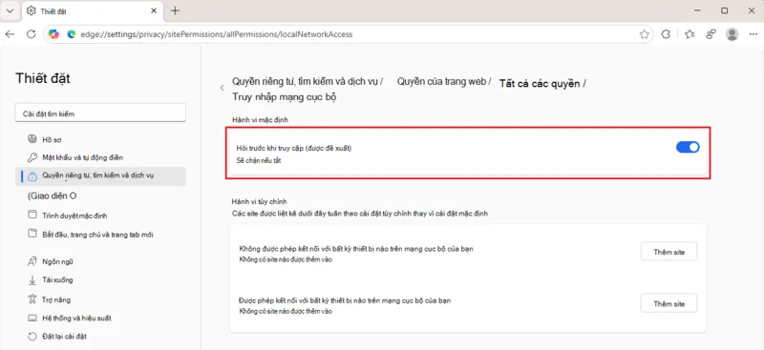The width and height of the screenshot is (764, 350).
Task: Open the Favorites list icon
Action: (x=690, y=34)
